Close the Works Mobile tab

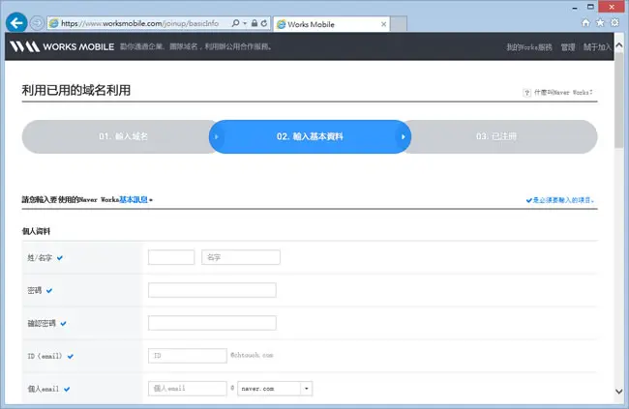click(x=383, y=24)
